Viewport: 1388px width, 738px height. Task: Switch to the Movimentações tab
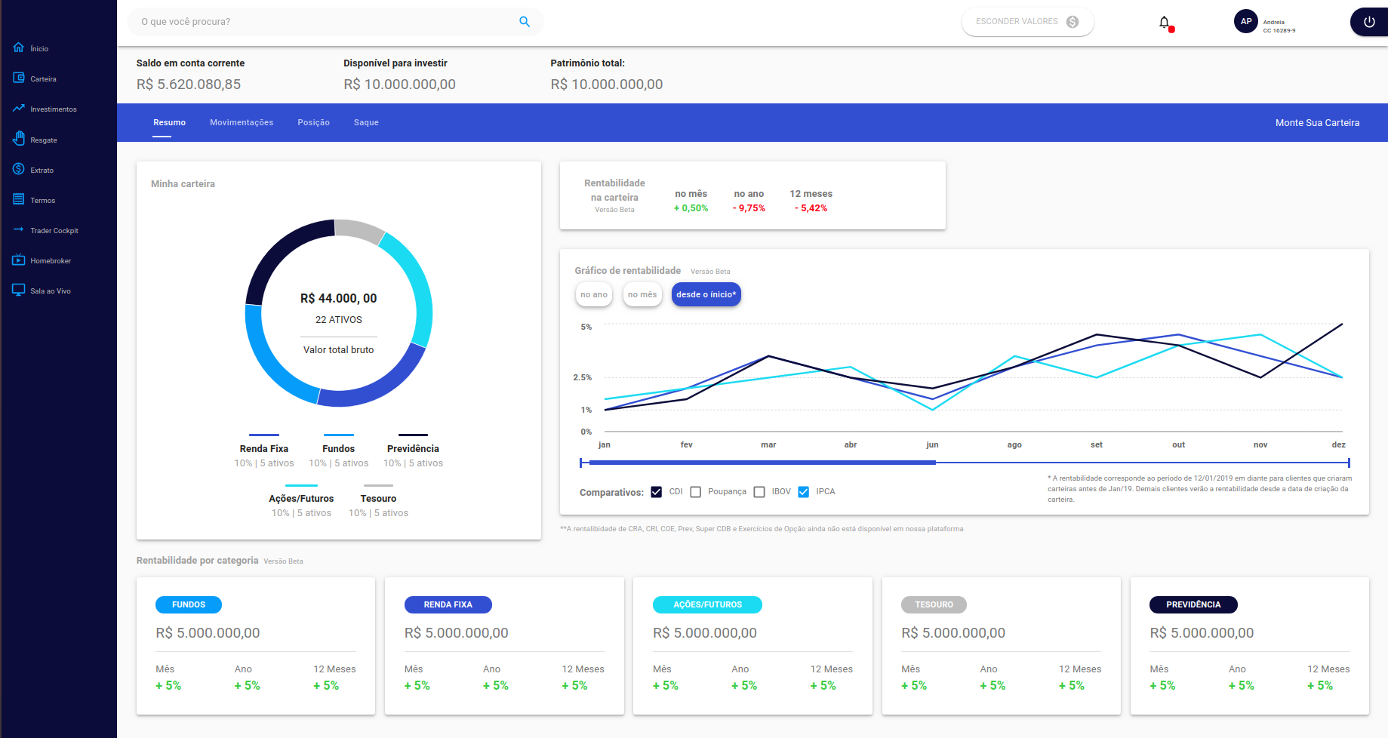click(x=242, y=122)
